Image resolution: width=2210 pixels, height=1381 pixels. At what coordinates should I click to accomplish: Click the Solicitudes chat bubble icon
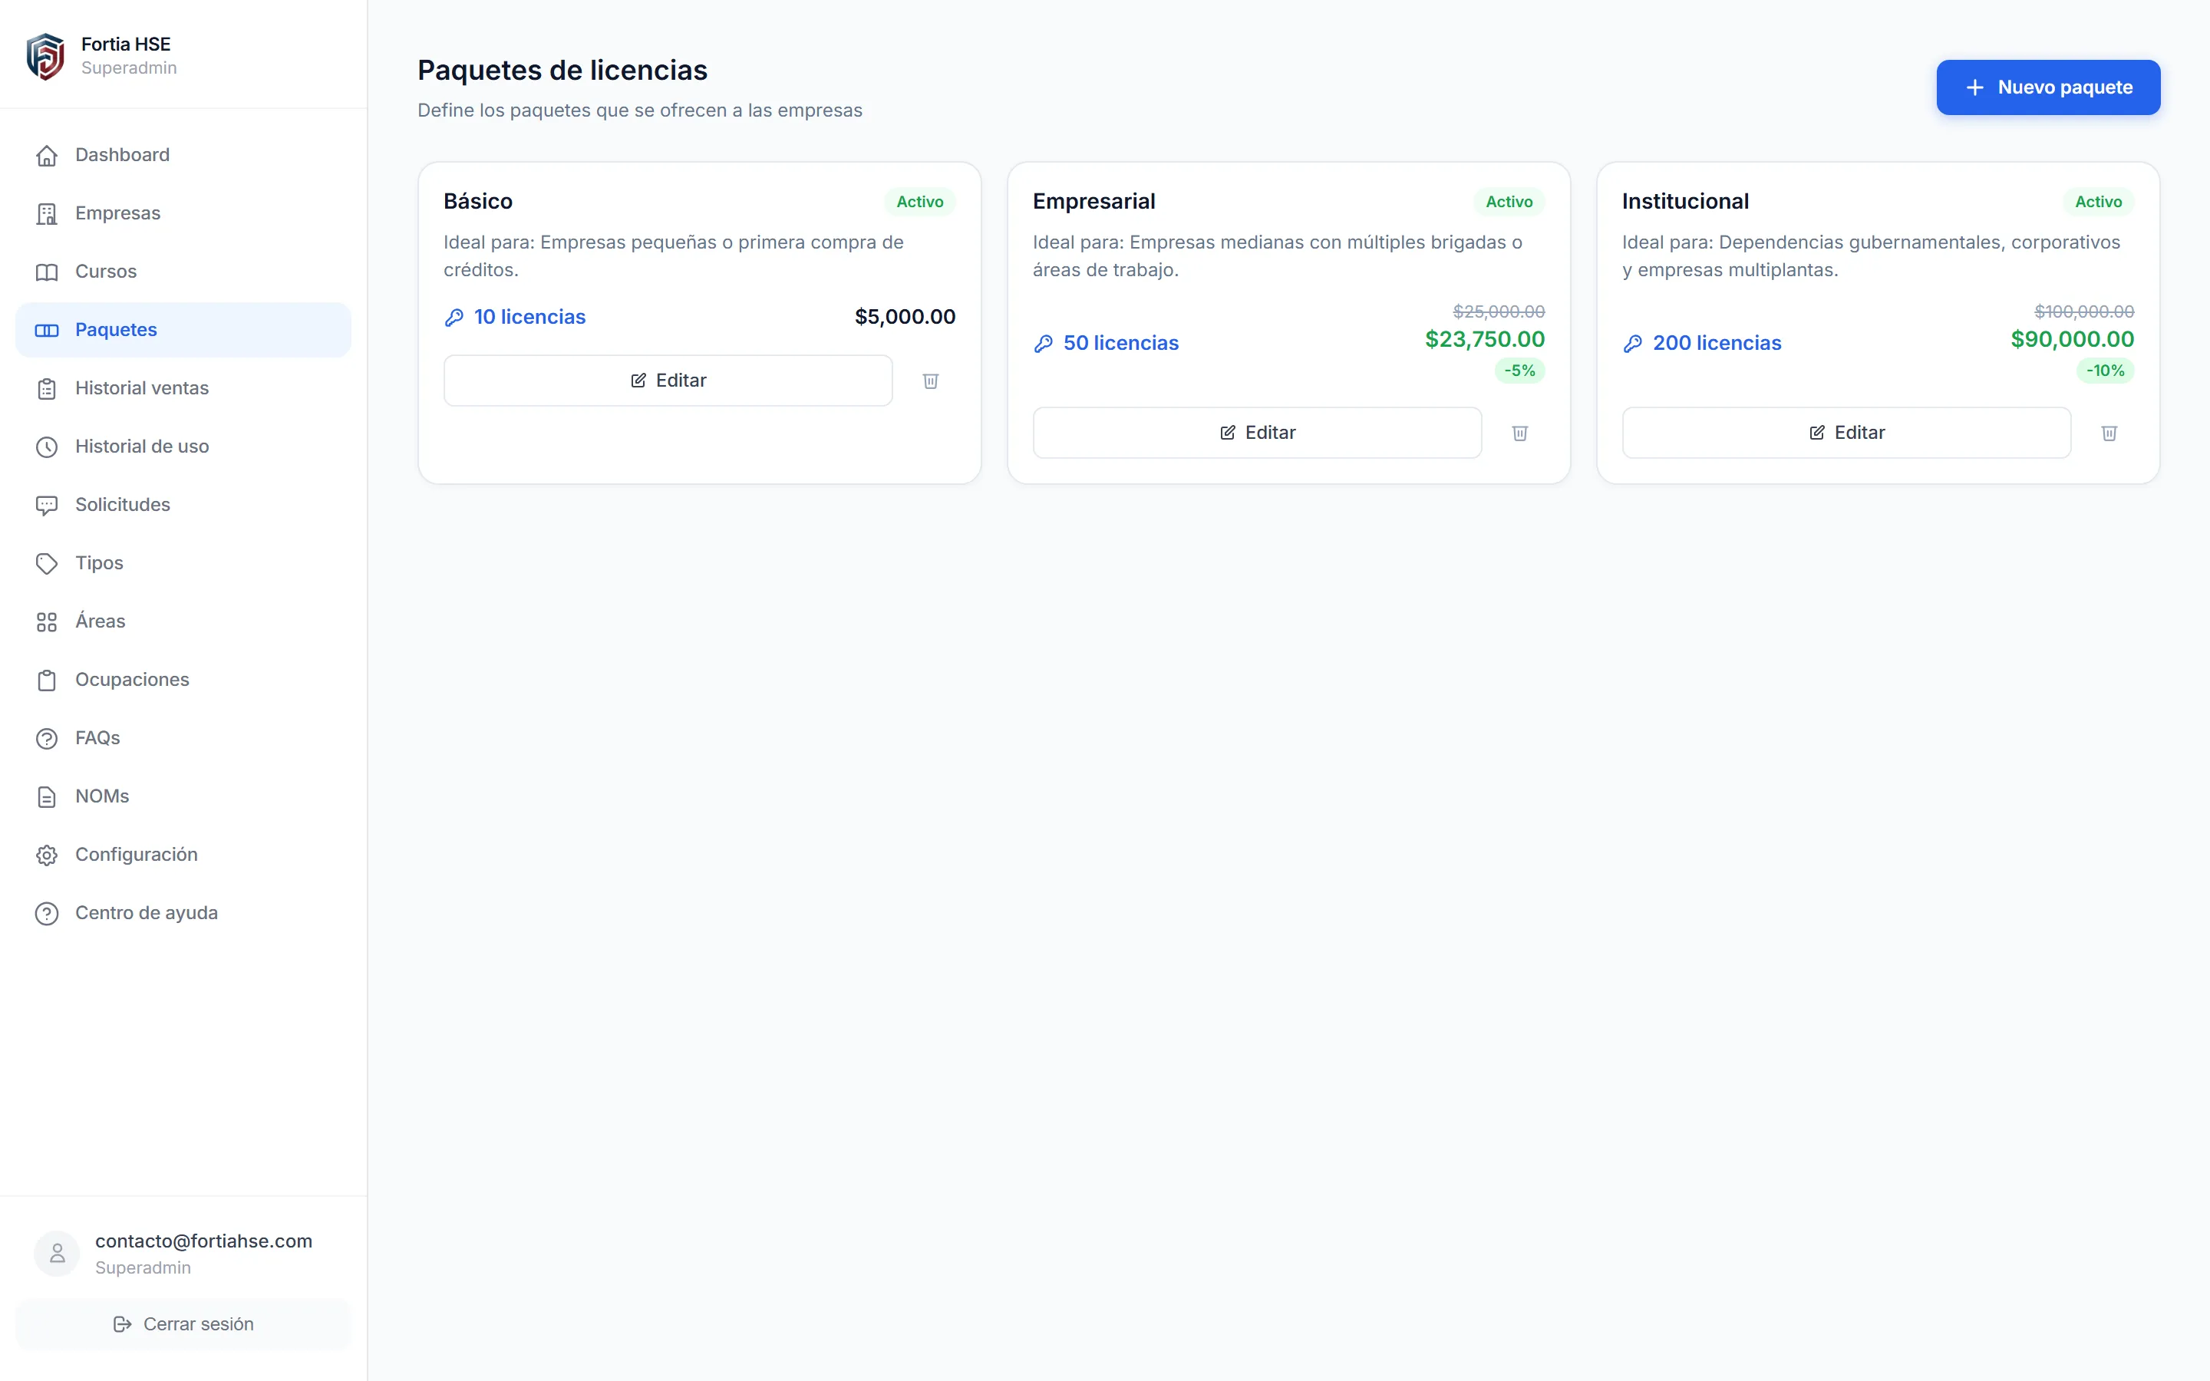(x=47, y=505)
